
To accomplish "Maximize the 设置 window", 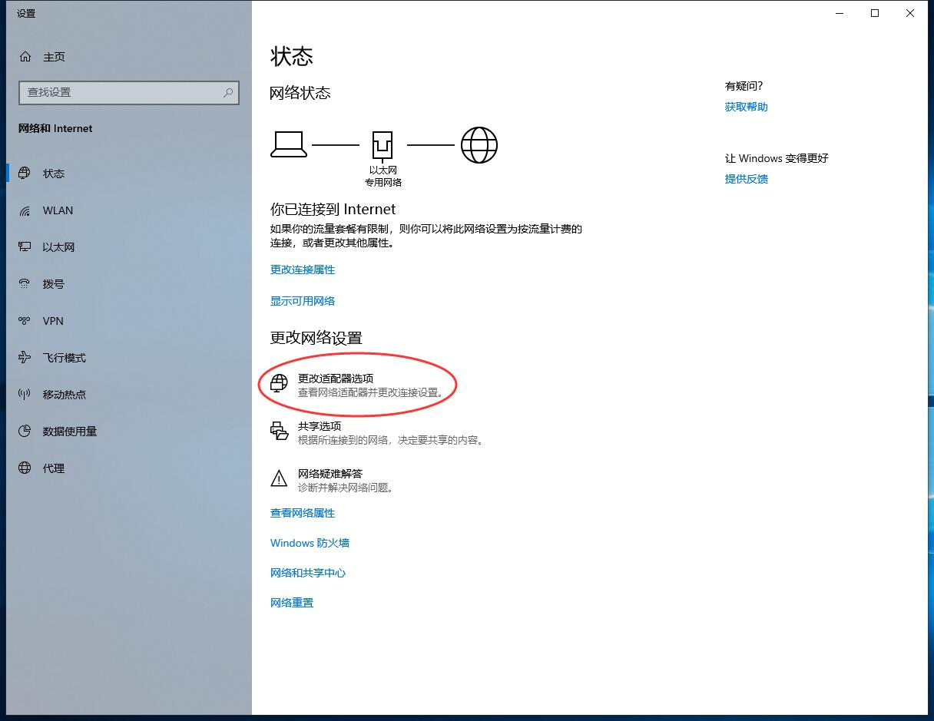I will tap(875, 13).
